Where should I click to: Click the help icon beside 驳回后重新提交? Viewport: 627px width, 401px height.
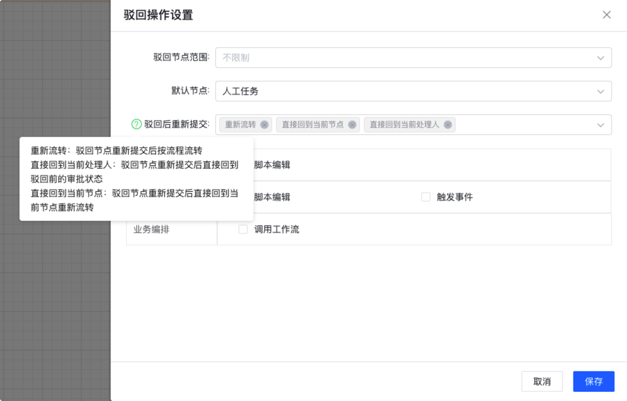point(136,125)
